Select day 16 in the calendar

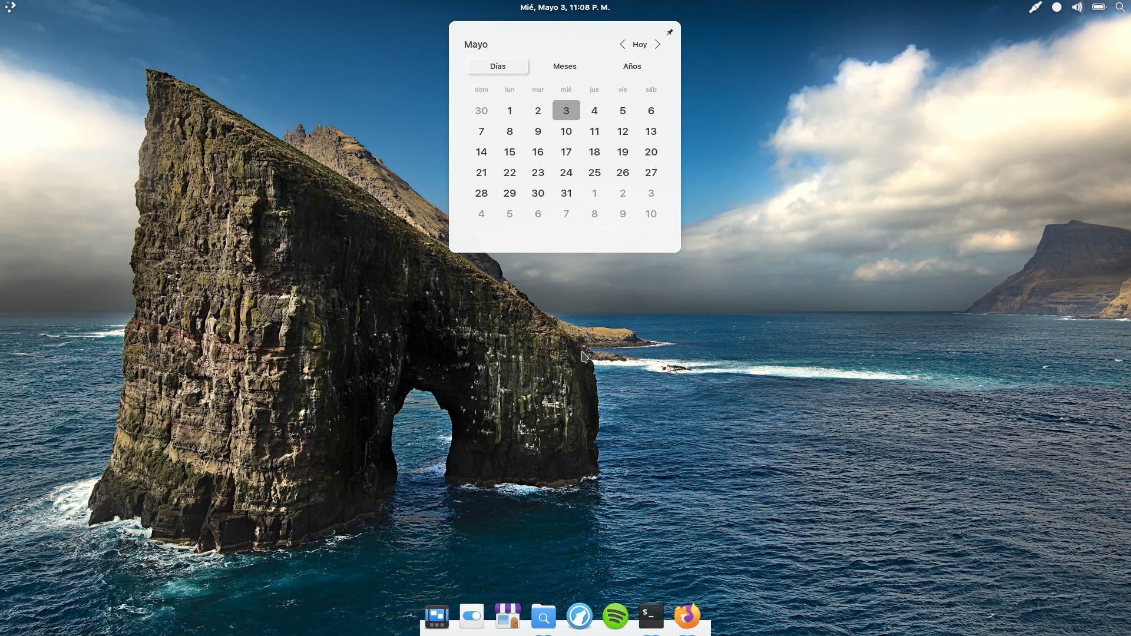point(538,152)
